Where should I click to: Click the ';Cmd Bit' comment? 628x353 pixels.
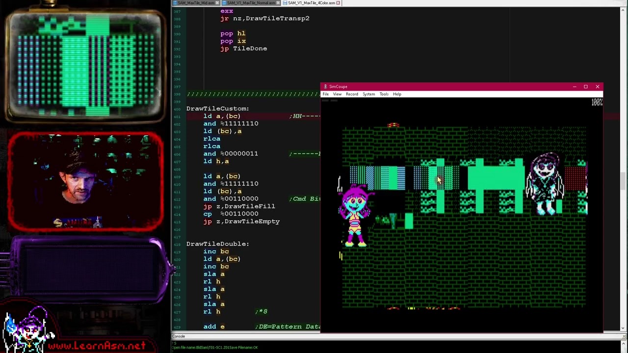305,199
